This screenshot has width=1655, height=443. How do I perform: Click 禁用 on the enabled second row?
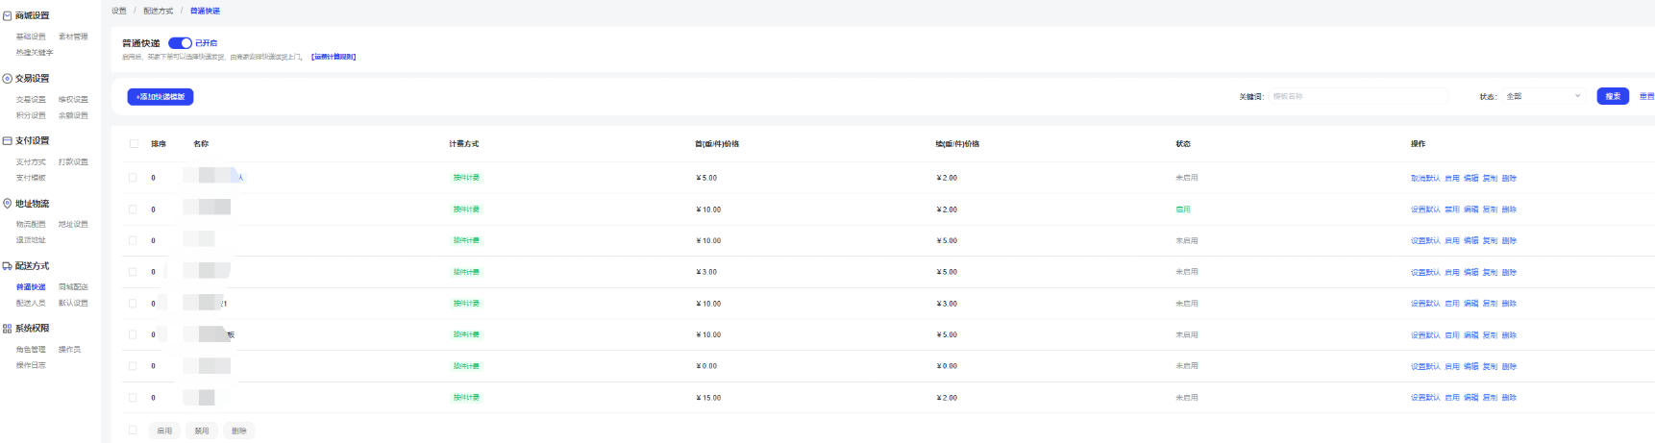pos(1451,209)
